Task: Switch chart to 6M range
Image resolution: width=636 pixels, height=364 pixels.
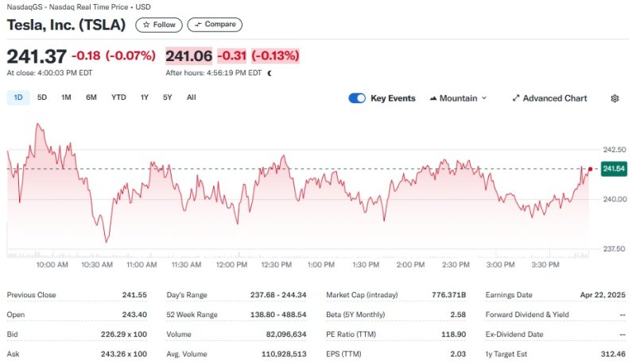Action: click(x=91, y=98)
